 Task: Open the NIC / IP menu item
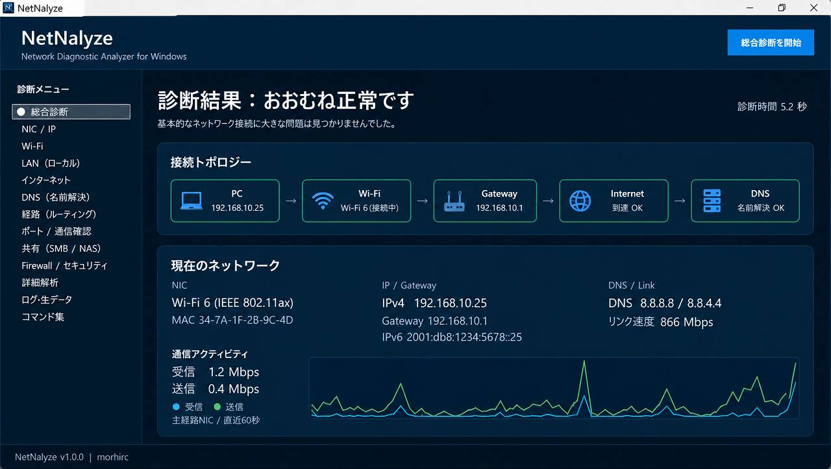(38, 129)
